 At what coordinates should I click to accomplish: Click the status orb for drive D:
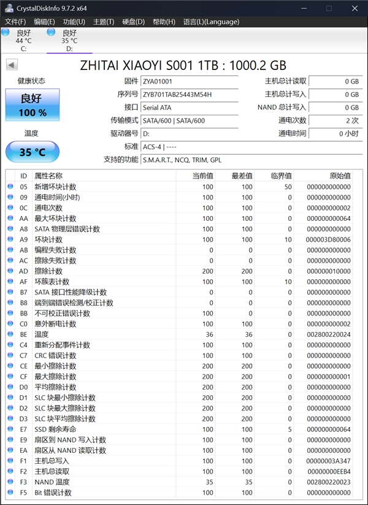pos(51,32)
